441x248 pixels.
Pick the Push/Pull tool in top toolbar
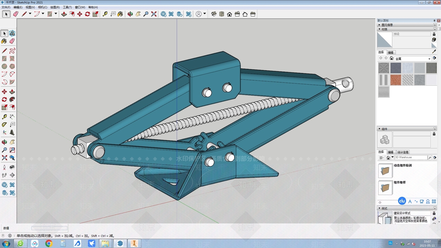pos(64,14)
